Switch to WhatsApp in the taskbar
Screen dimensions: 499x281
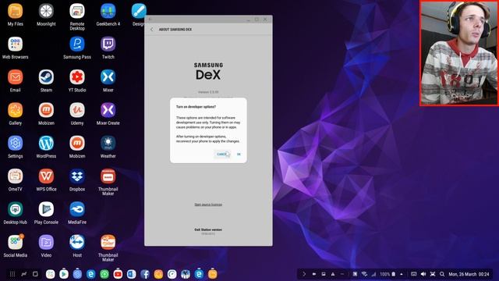pos(104,274)
